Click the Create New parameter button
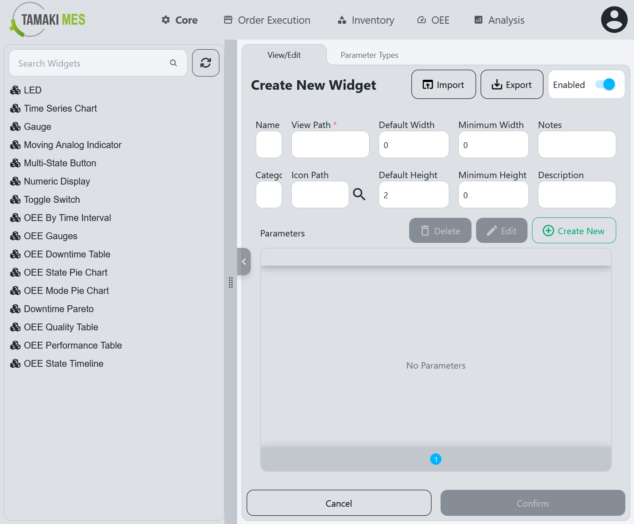The width and height of the screenshot is (634, 524). click(573, 231)
